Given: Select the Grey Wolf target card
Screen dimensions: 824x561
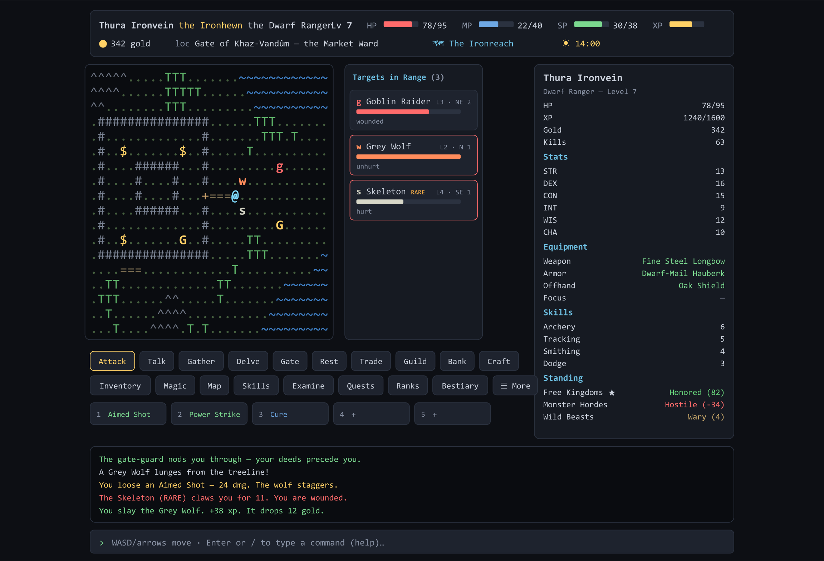Looking at the screenshot, I should [x=413, y=155].
